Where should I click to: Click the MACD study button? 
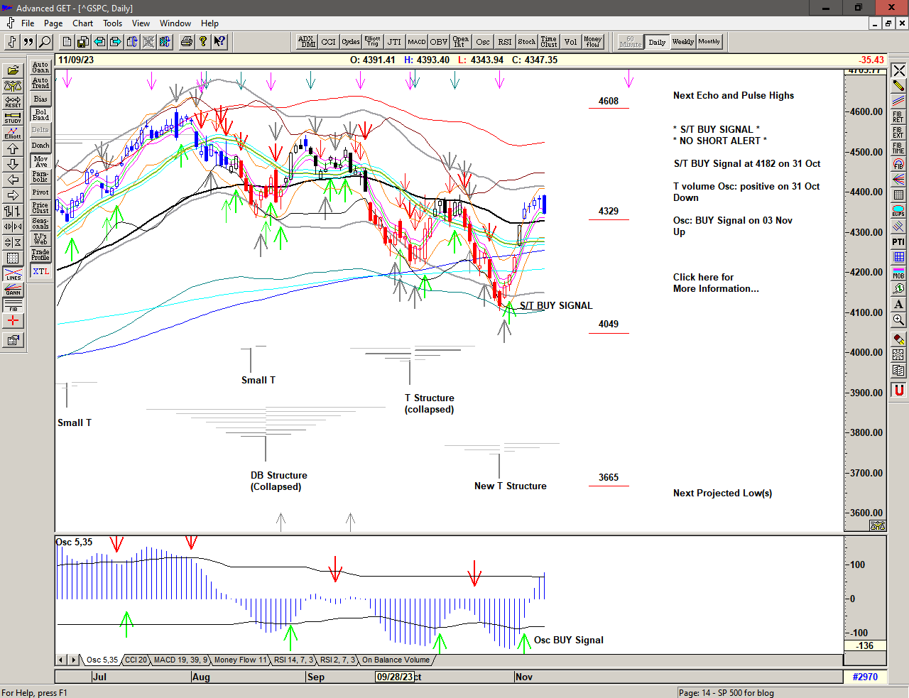[417, 42]
